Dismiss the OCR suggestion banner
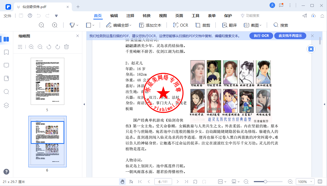327x186 pixels. [x=312, y=36]
